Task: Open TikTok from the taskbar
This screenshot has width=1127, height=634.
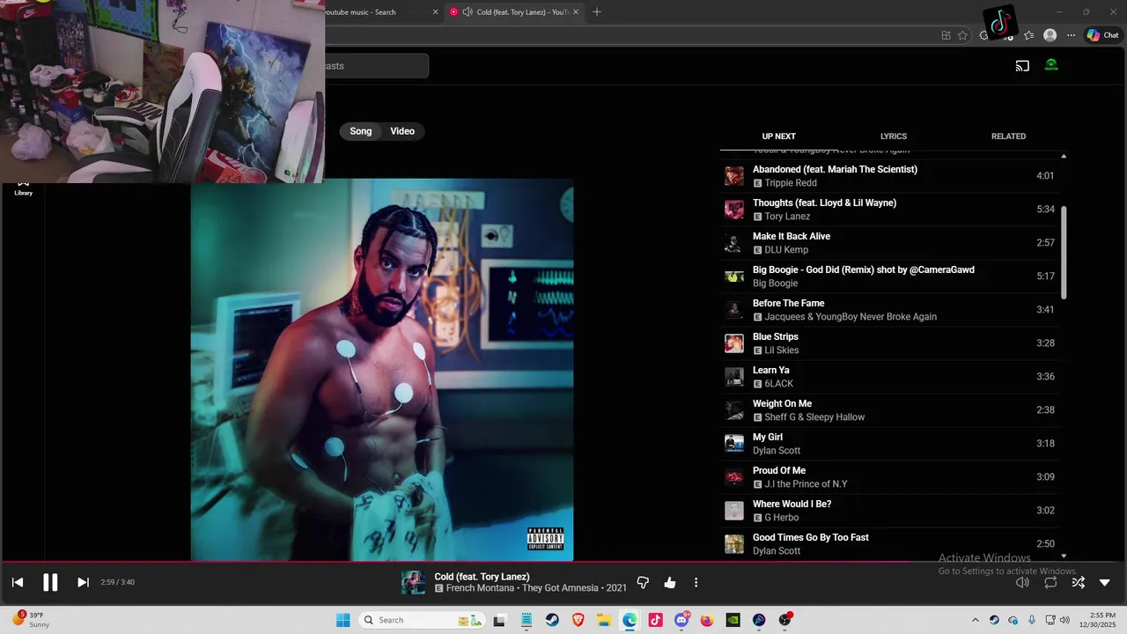Action: [x=655, y=620]
